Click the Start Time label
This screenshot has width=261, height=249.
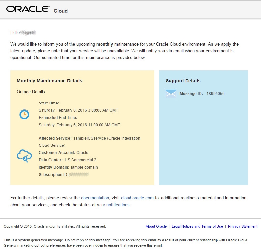49,103
